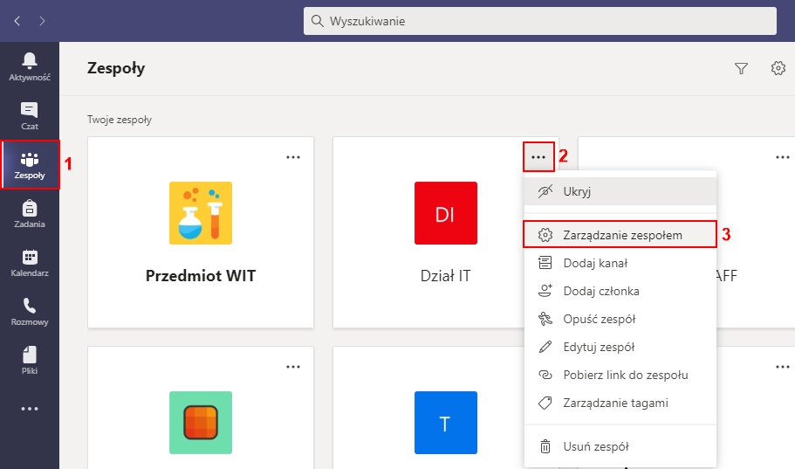Open the blue T team avatar

[x=446, y=423]
